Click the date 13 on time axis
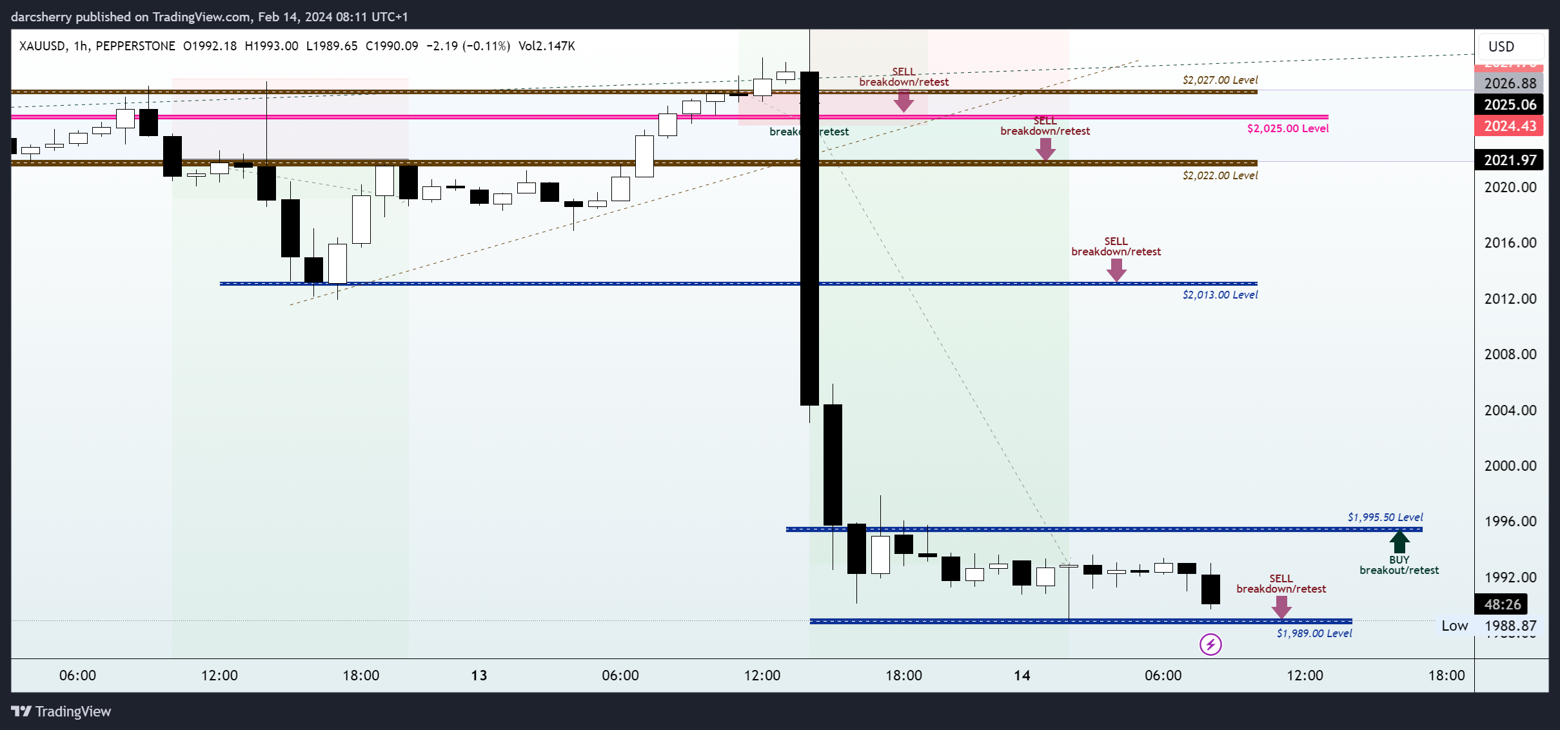1560x730 pixels. click(x=479, y=675)
